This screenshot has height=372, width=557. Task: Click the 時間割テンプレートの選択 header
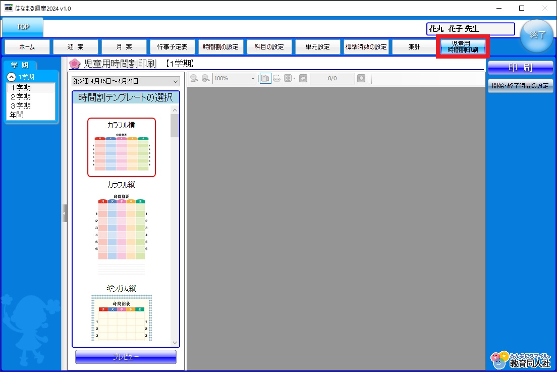coord(126,97)
